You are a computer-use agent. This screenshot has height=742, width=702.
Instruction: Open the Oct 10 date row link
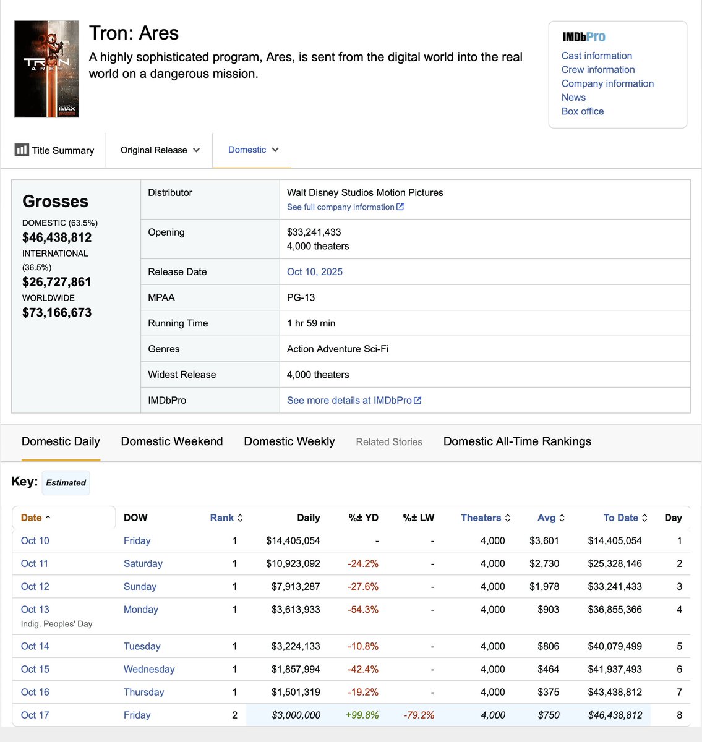click(35, 540)
